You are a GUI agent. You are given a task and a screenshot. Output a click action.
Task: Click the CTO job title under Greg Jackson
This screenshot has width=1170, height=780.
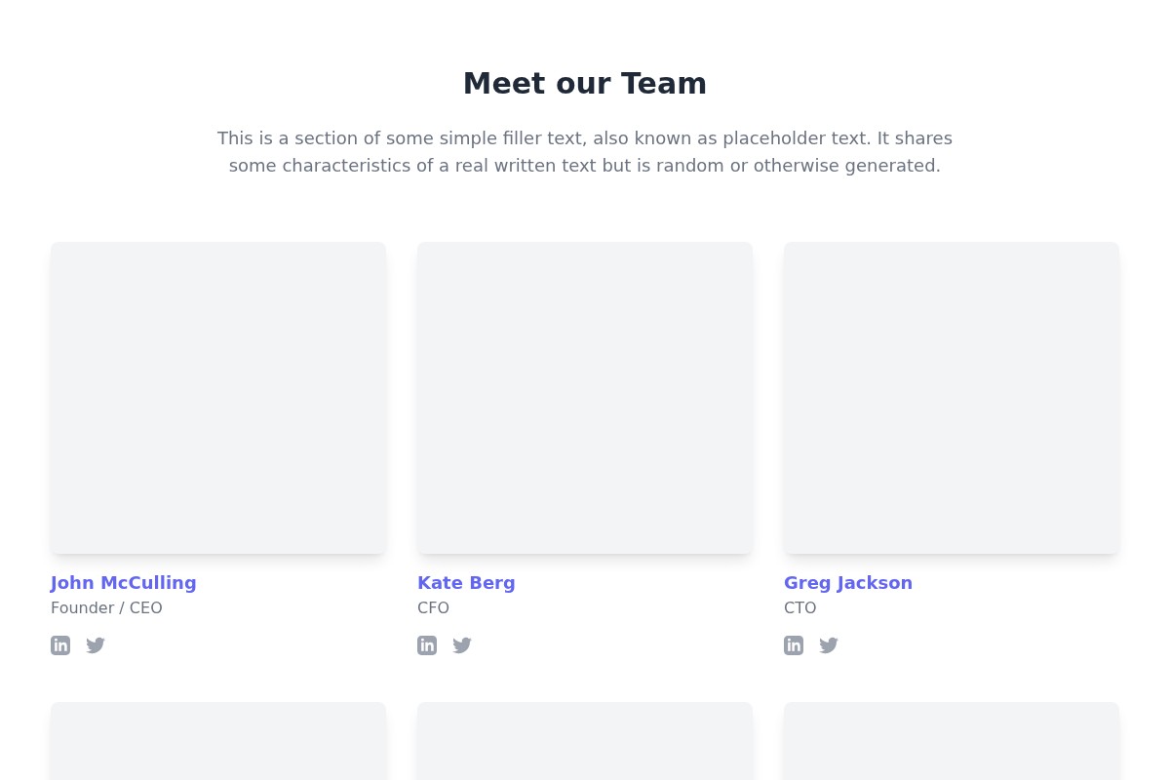coord(799,607)
